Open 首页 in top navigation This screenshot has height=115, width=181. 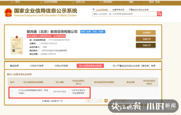[15, 2]
